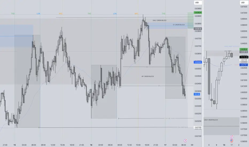The width and height of the screenshot is (249, 147).
Task: Select the 12:00 label before the 16 date
Action: click(53, 145)
